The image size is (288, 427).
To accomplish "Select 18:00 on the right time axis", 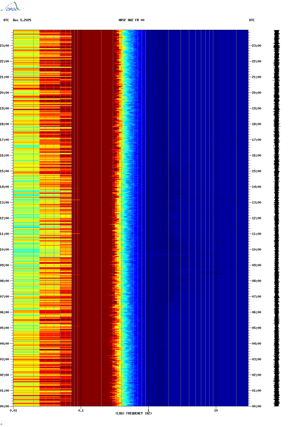I will coord(256,124).
